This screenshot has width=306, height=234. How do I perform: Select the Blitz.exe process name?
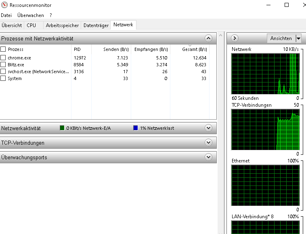click(x=16, y=65)
